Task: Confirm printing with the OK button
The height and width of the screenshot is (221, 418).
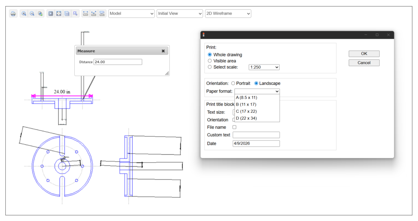Action: (364, 54)
